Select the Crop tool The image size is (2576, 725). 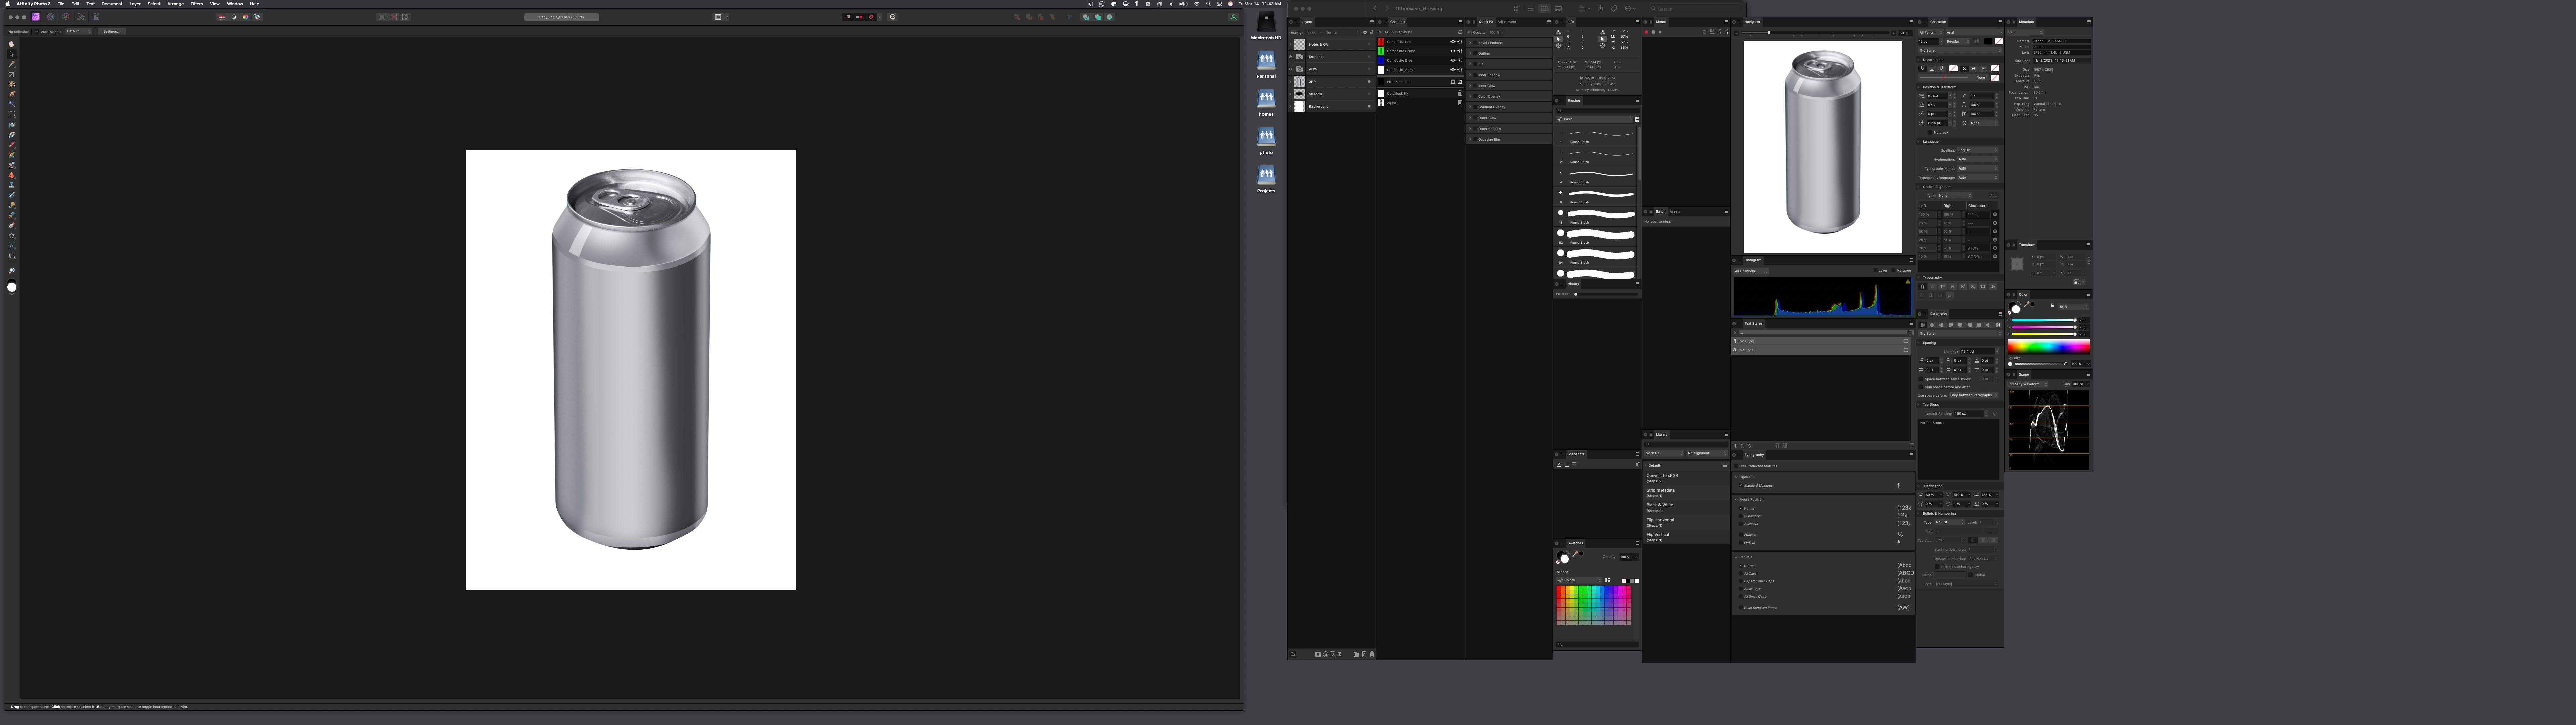click(x=12, y=74)
